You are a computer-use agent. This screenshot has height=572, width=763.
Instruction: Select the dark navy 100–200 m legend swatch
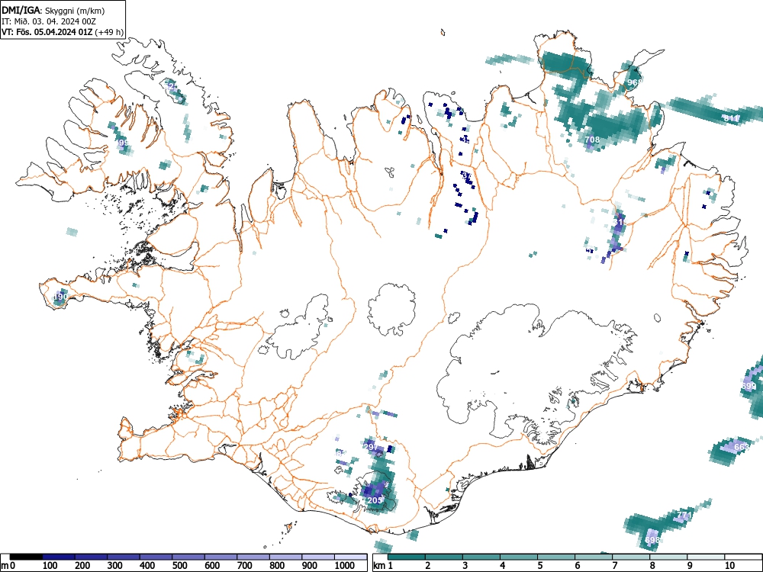tap(59, 557)
